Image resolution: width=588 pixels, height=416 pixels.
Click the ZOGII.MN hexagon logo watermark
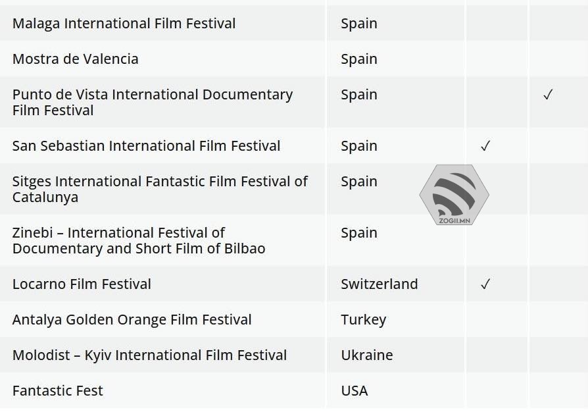tap(454, 195)
